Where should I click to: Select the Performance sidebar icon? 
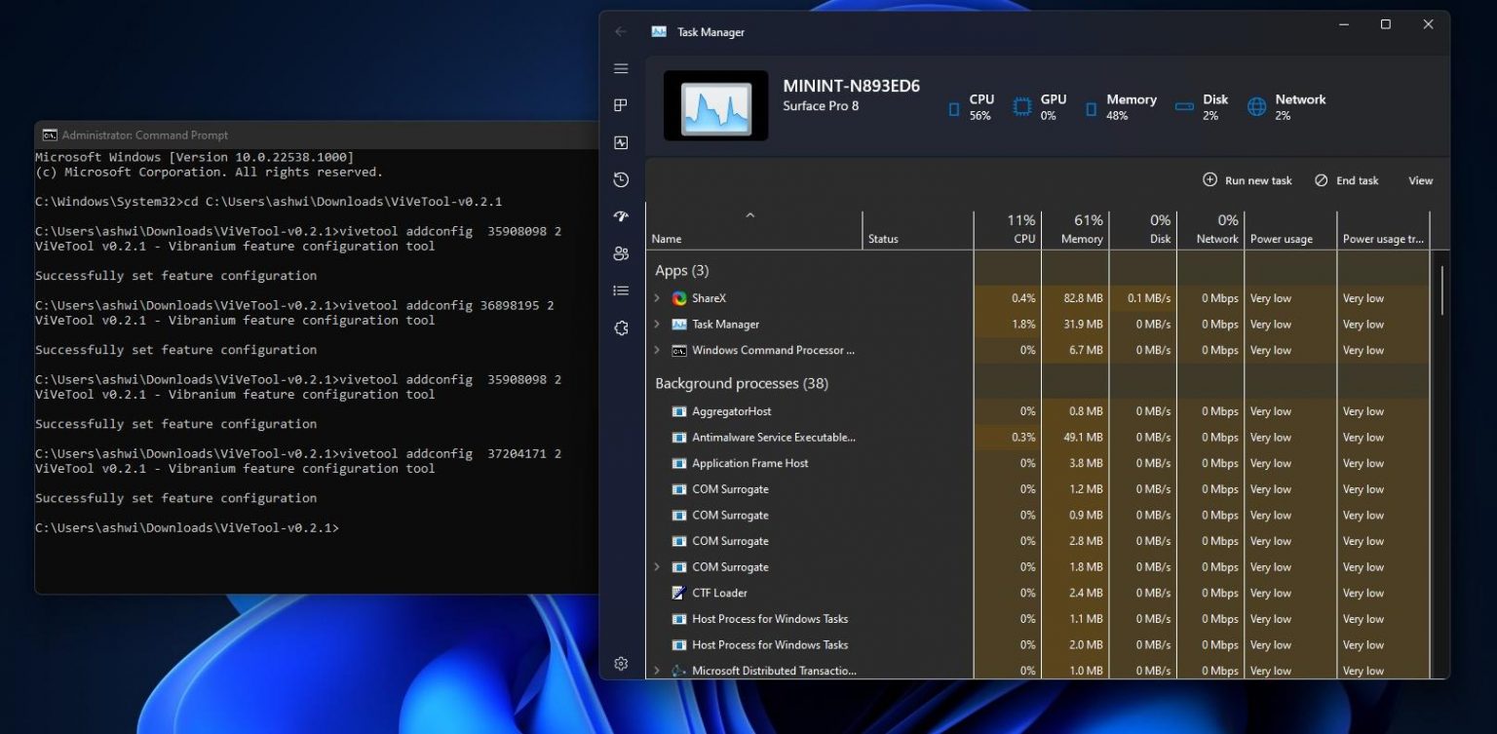(621, 141)
